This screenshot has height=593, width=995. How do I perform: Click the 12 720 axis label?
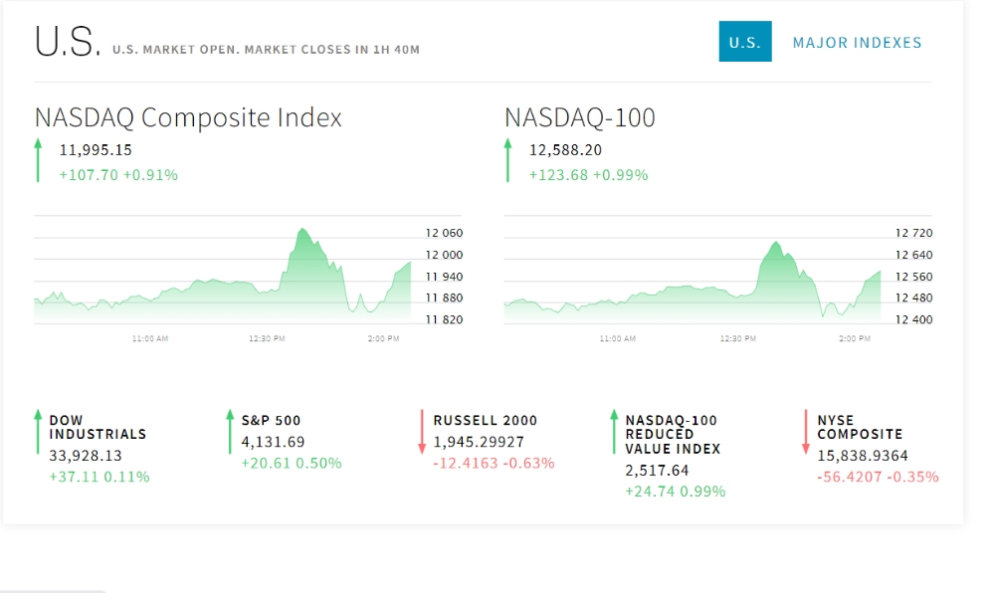[913, 233]
